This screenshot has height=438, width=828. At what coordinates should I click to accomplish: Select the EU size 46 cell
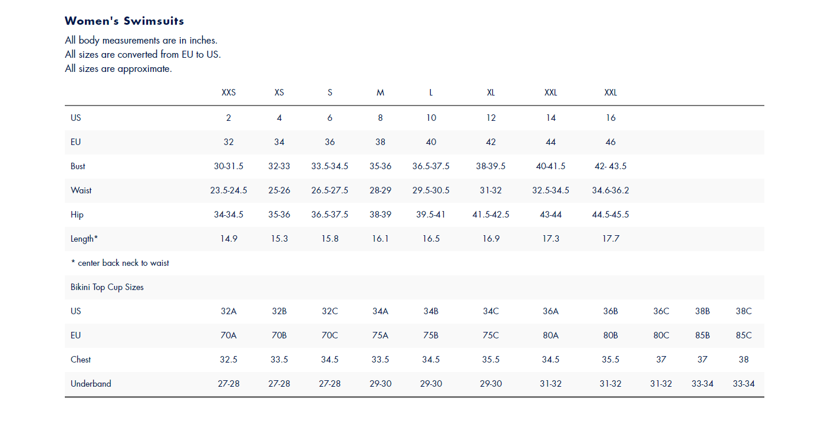611,142
